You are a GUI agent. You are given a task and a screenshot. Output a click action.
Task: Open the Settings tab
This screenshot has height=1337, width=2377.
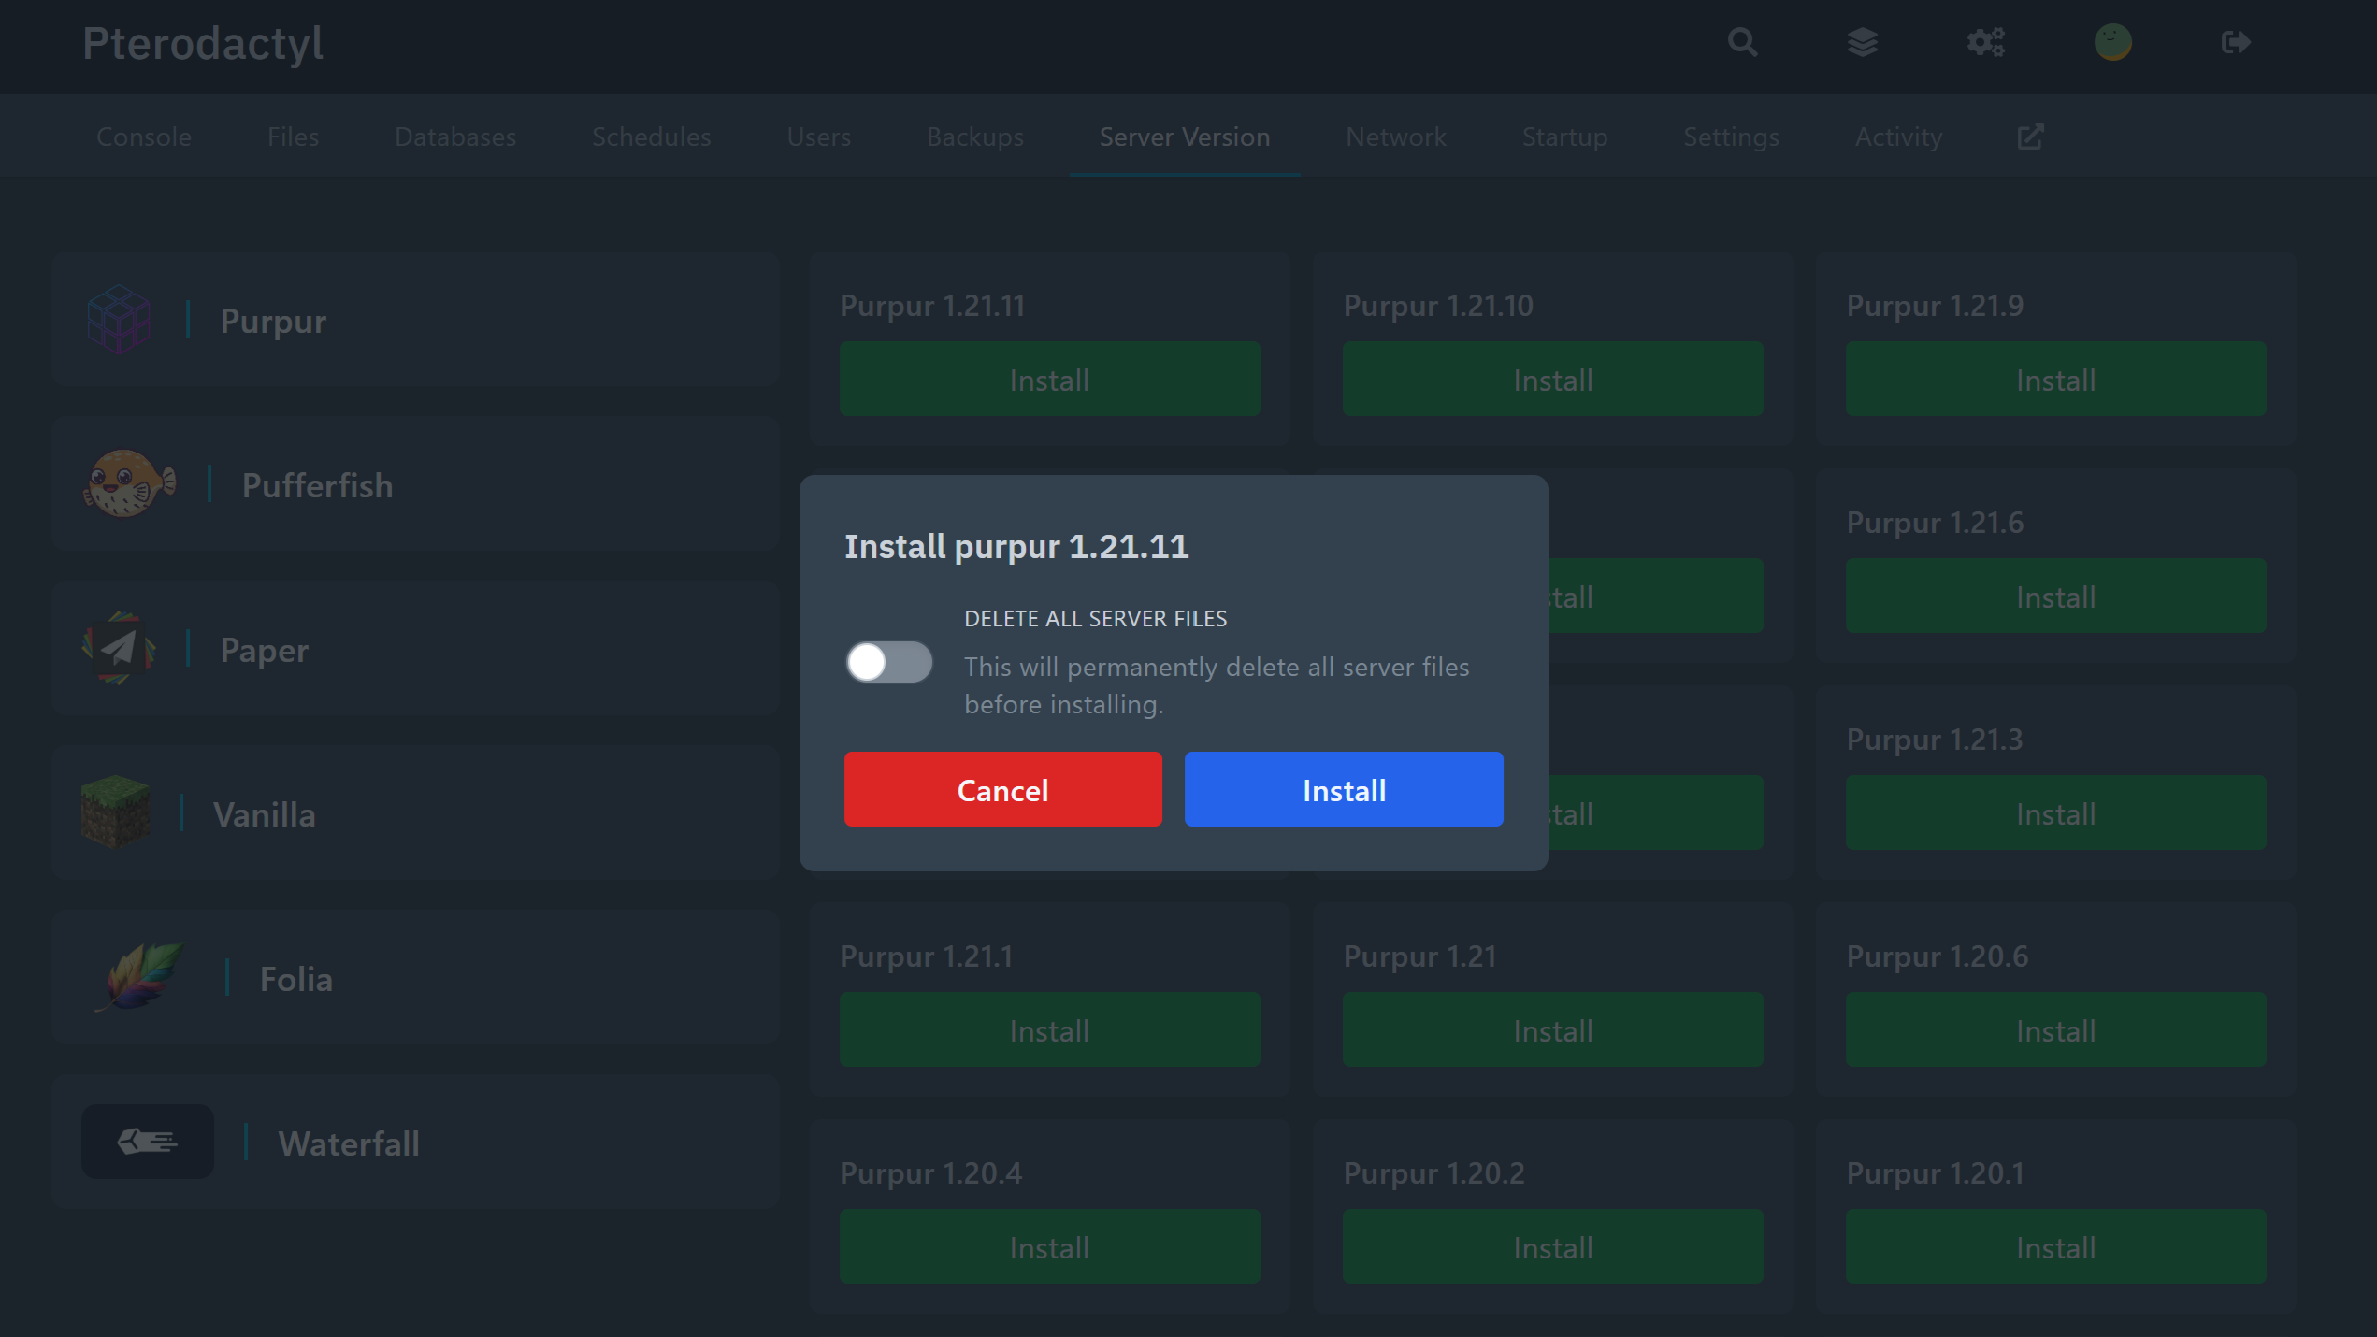tap(1732, 137)
